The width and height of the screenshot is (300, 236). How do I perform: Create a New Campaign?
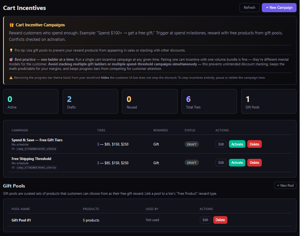click(x=279, y=8)
